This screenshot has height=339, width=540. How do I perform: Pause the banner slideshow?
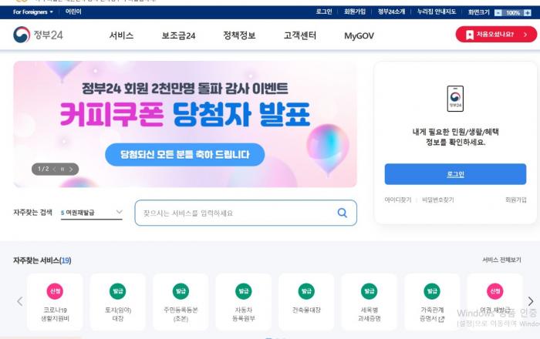[x=62, y=169]
